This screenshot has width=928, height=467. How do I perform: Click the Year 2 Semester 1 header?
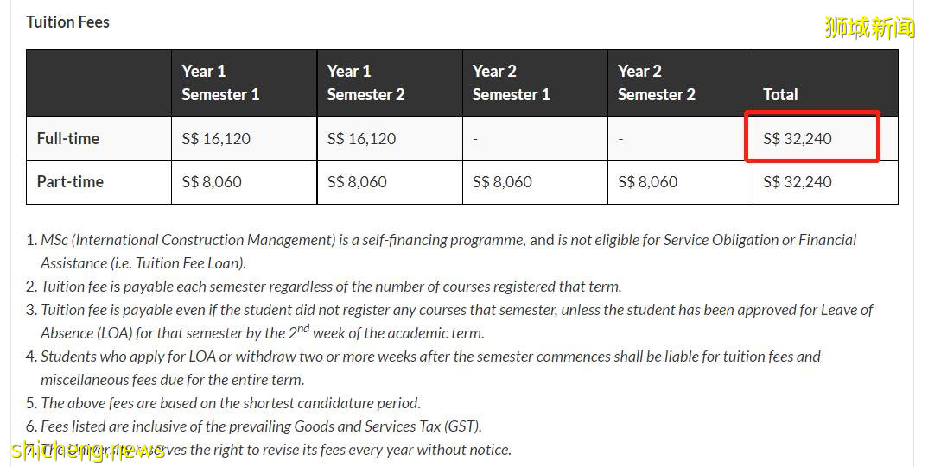(511, 83)
